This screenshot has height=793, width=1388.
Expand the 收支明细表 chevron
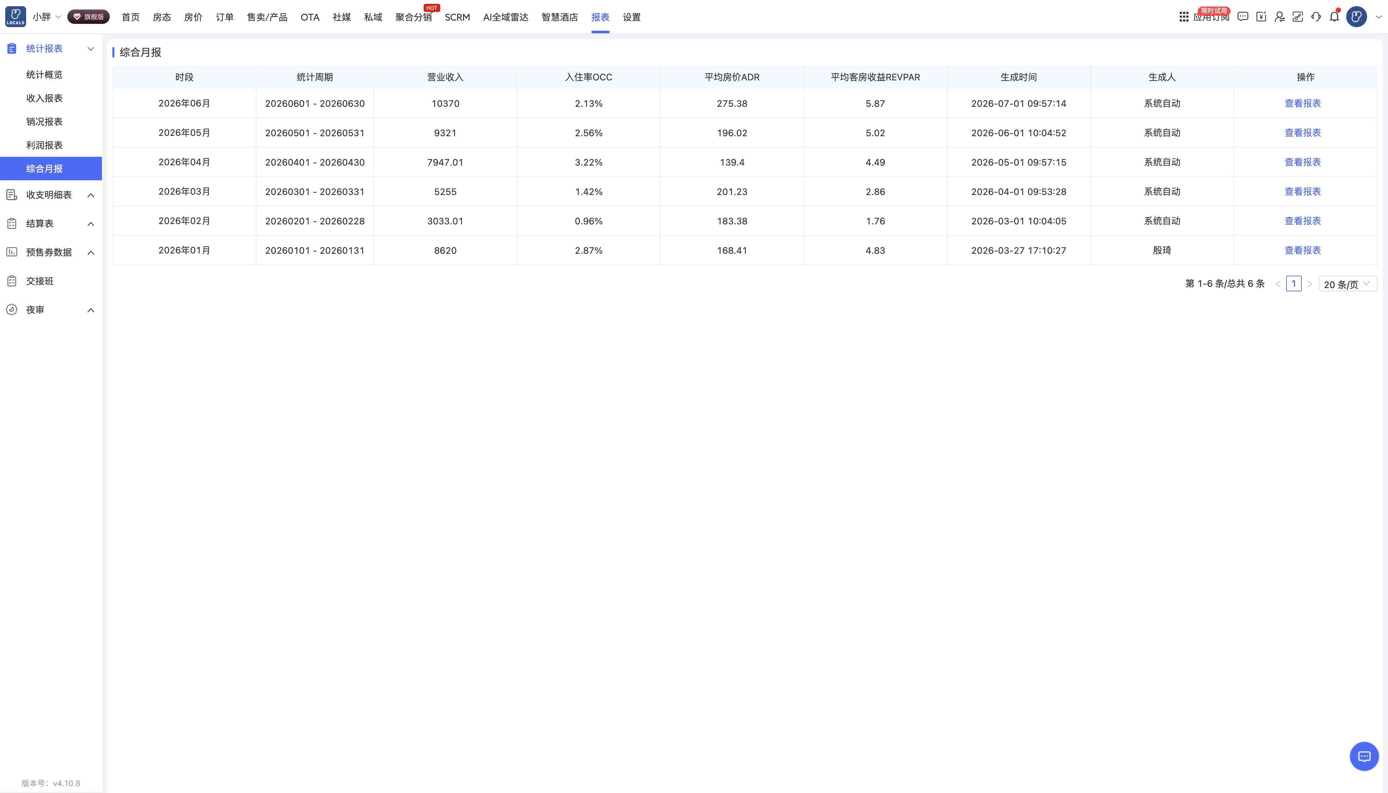[x=91, y=195]
